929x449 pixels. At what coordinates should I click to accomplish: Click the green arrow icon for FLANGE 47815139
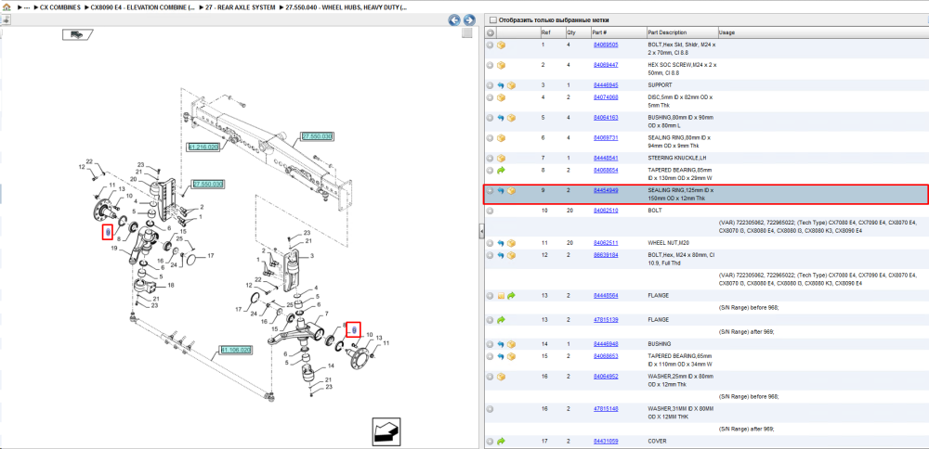point(501,320)
